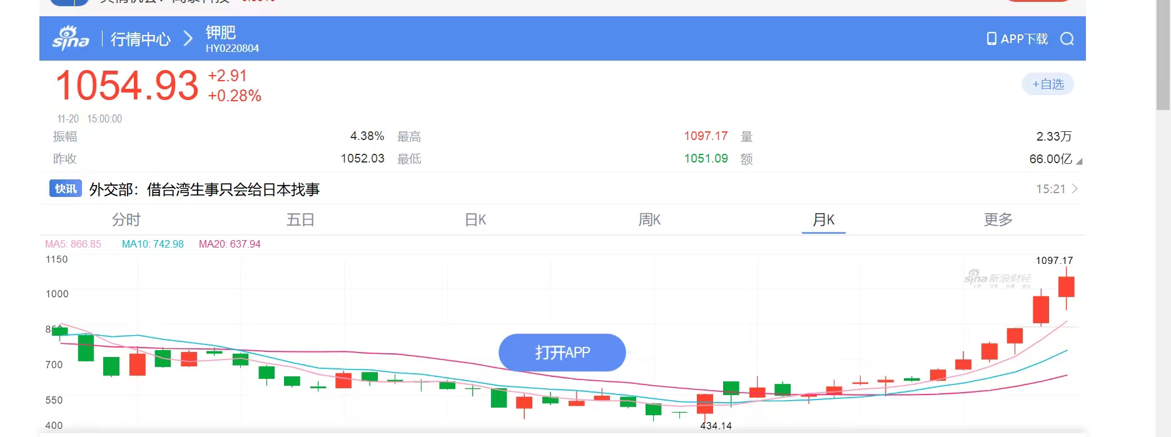Click the timestamp 11-20 15:00:00
The width and height of the screenshot is (1171, 437).
(x=89, y=119)
